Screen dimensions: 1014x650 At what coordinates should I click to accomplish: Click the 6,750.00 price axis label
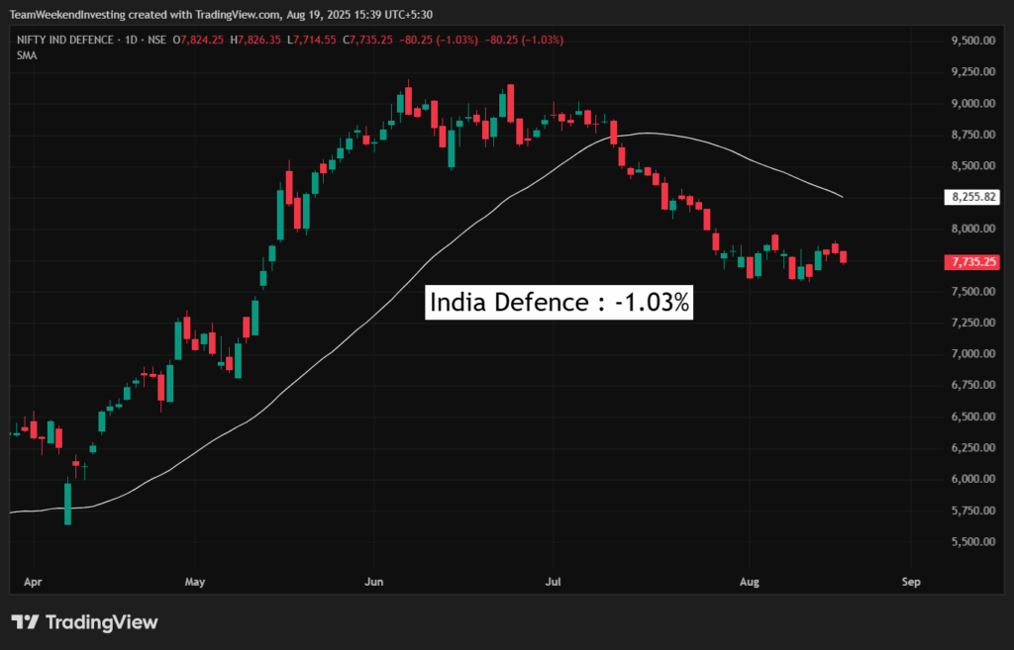click(x=972, y=385)
